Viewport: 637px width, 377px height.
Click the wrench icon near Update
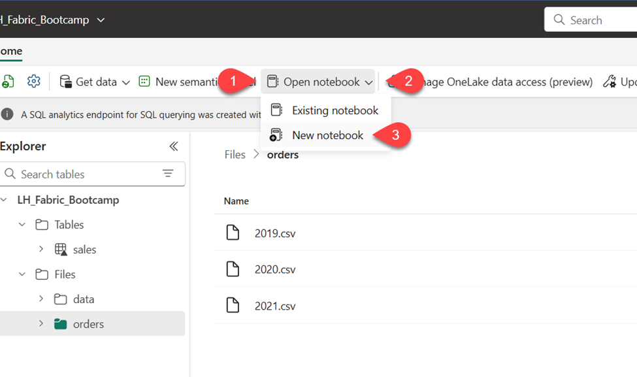tap(610, 82)
